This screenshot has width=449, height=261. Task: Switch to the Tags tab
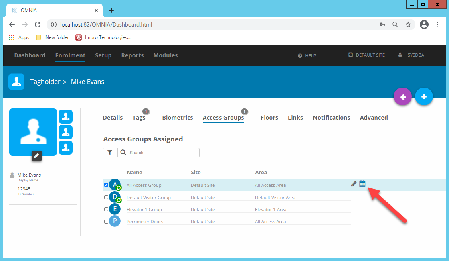(139, 118)
